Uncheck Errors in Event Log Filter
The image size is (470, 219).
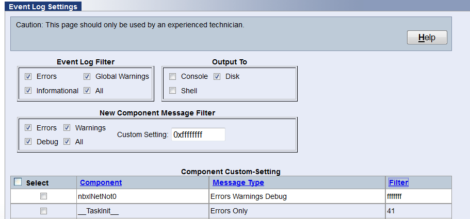tap(28, 77)
